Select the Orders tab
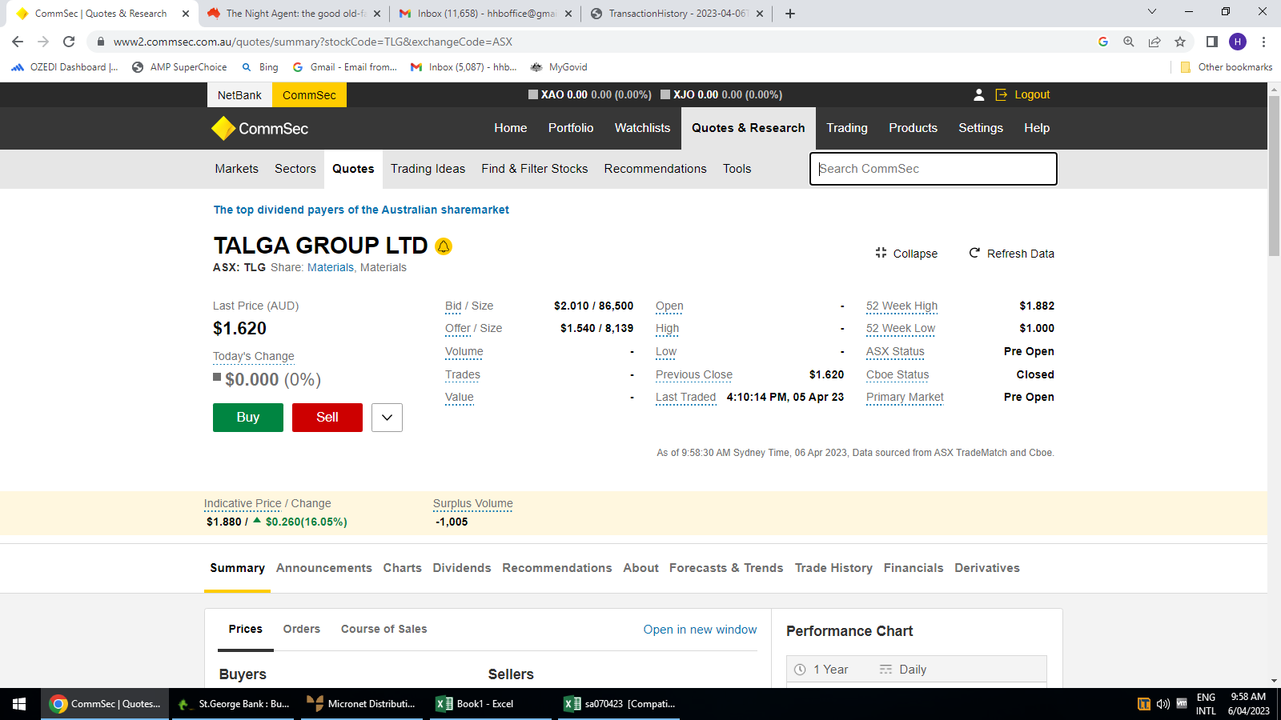This screenshot has width=1281, height=720. point(302,629)
